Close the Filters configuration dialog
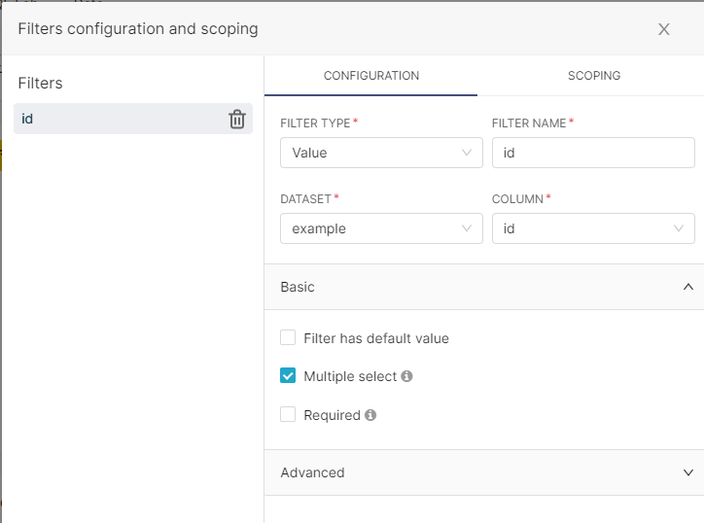 coord(664,29)
